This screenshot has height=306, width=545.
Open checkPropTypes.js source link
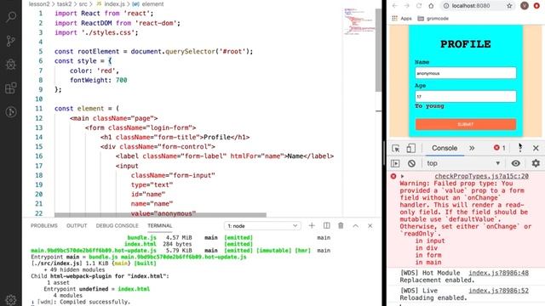point(481,176)
